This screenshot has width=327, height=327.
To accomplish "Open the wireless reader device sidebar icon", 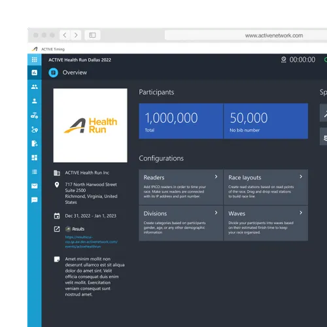I will click(x=35, y=115).
